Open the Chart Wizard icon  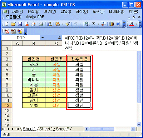(112, 24)
